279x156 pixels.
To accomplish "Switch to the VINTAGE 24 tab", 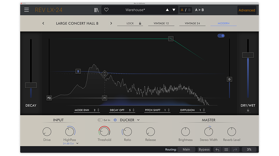I will click(x=192, y=24).
